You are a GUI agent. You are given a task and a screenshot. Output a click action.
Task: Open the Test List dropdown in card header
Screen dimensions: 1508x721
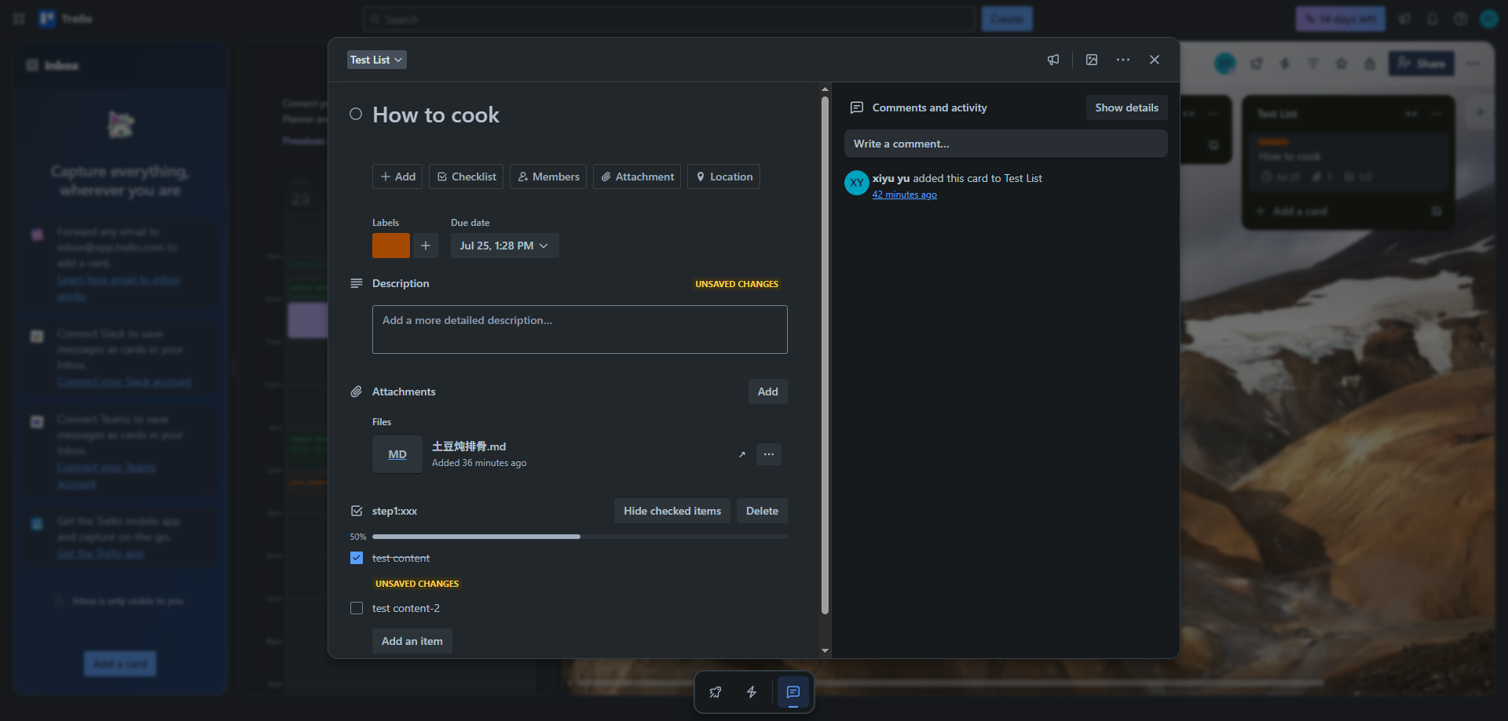point(377,60)
